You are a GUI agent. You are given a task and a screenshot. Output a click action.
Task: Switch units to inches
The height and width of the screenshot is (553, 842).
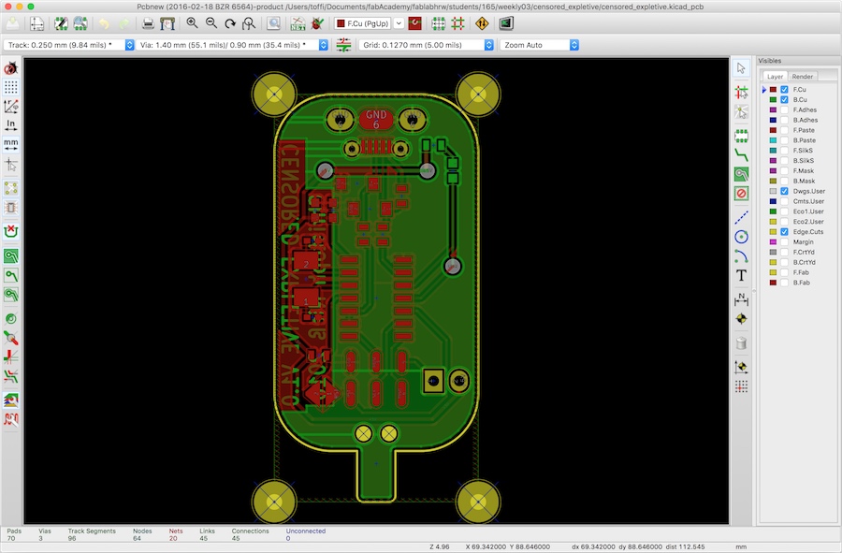pyautogui.click(x=10, y=125)
